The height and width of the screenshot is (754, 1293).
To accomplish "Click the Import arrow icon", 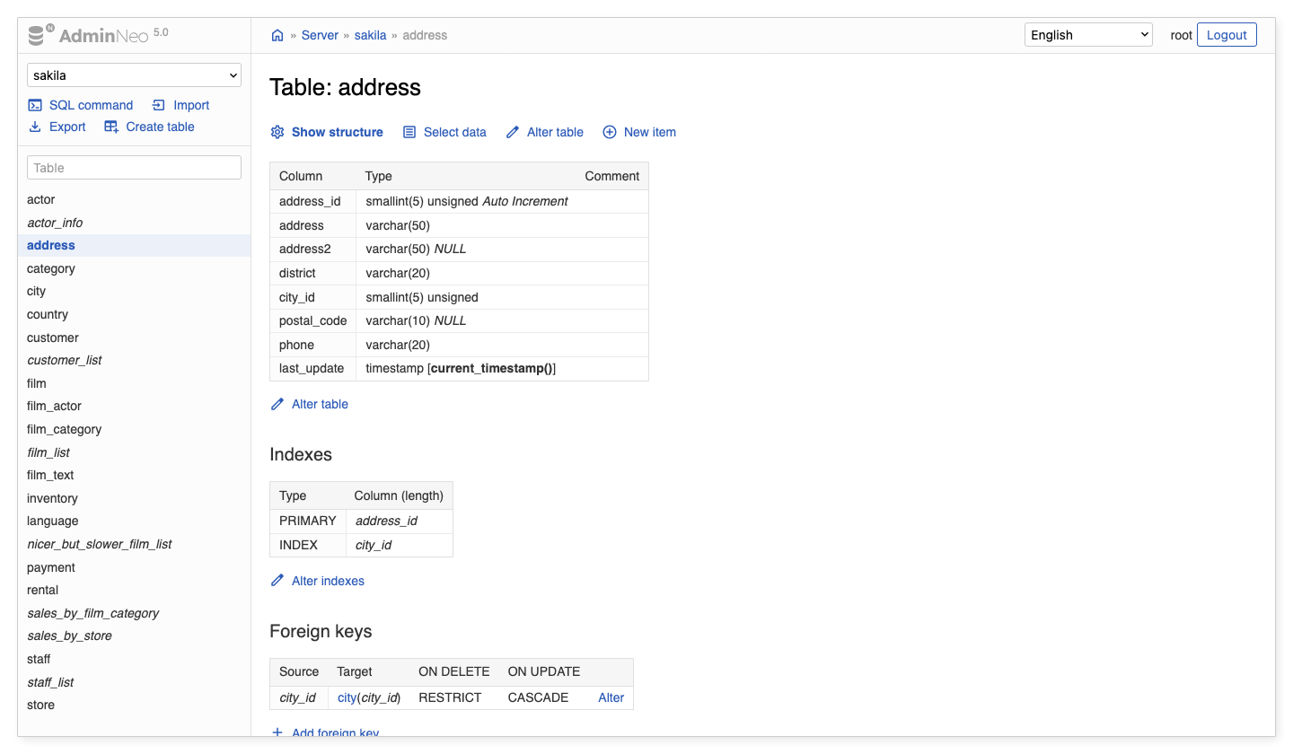I will (x=159, y=105).
